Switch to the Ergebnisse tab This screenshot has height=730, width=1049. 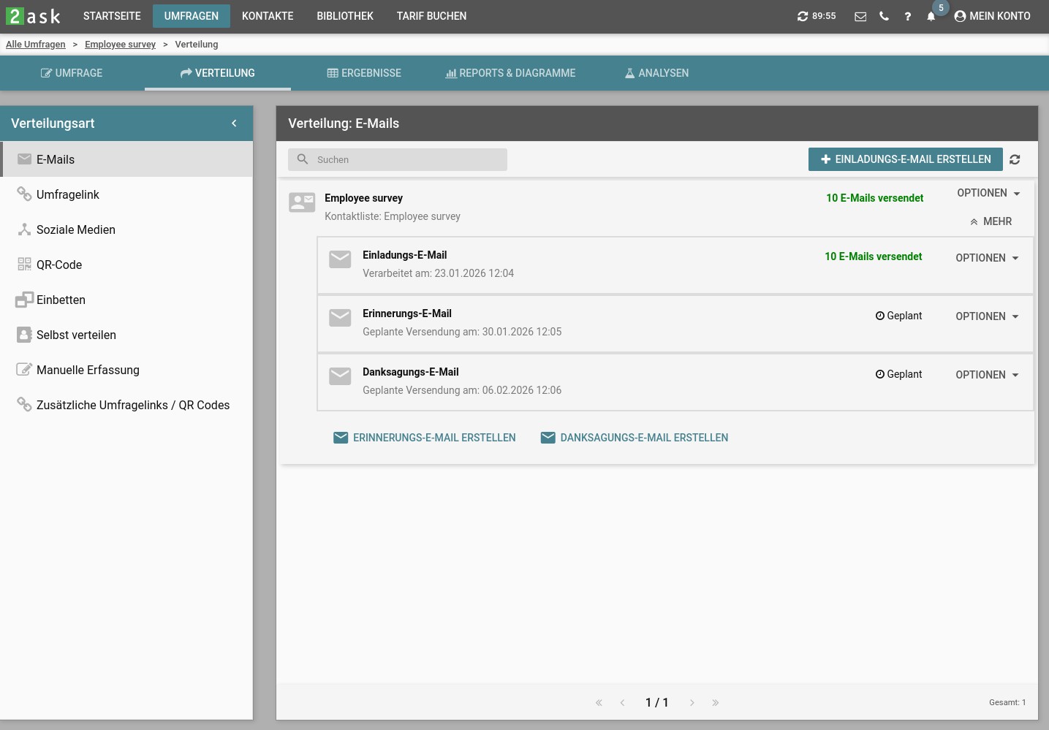tap(364, 73)
